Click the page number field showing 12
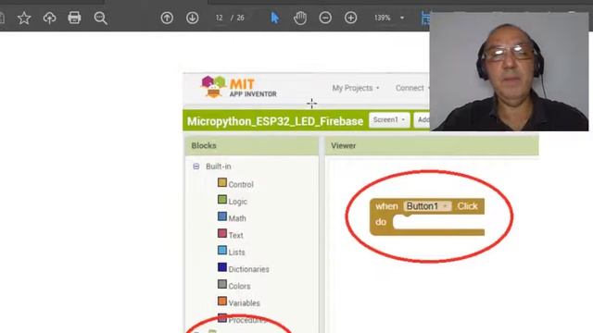The height and width of the screenshot is (333, 593). (x=220, y=18)
